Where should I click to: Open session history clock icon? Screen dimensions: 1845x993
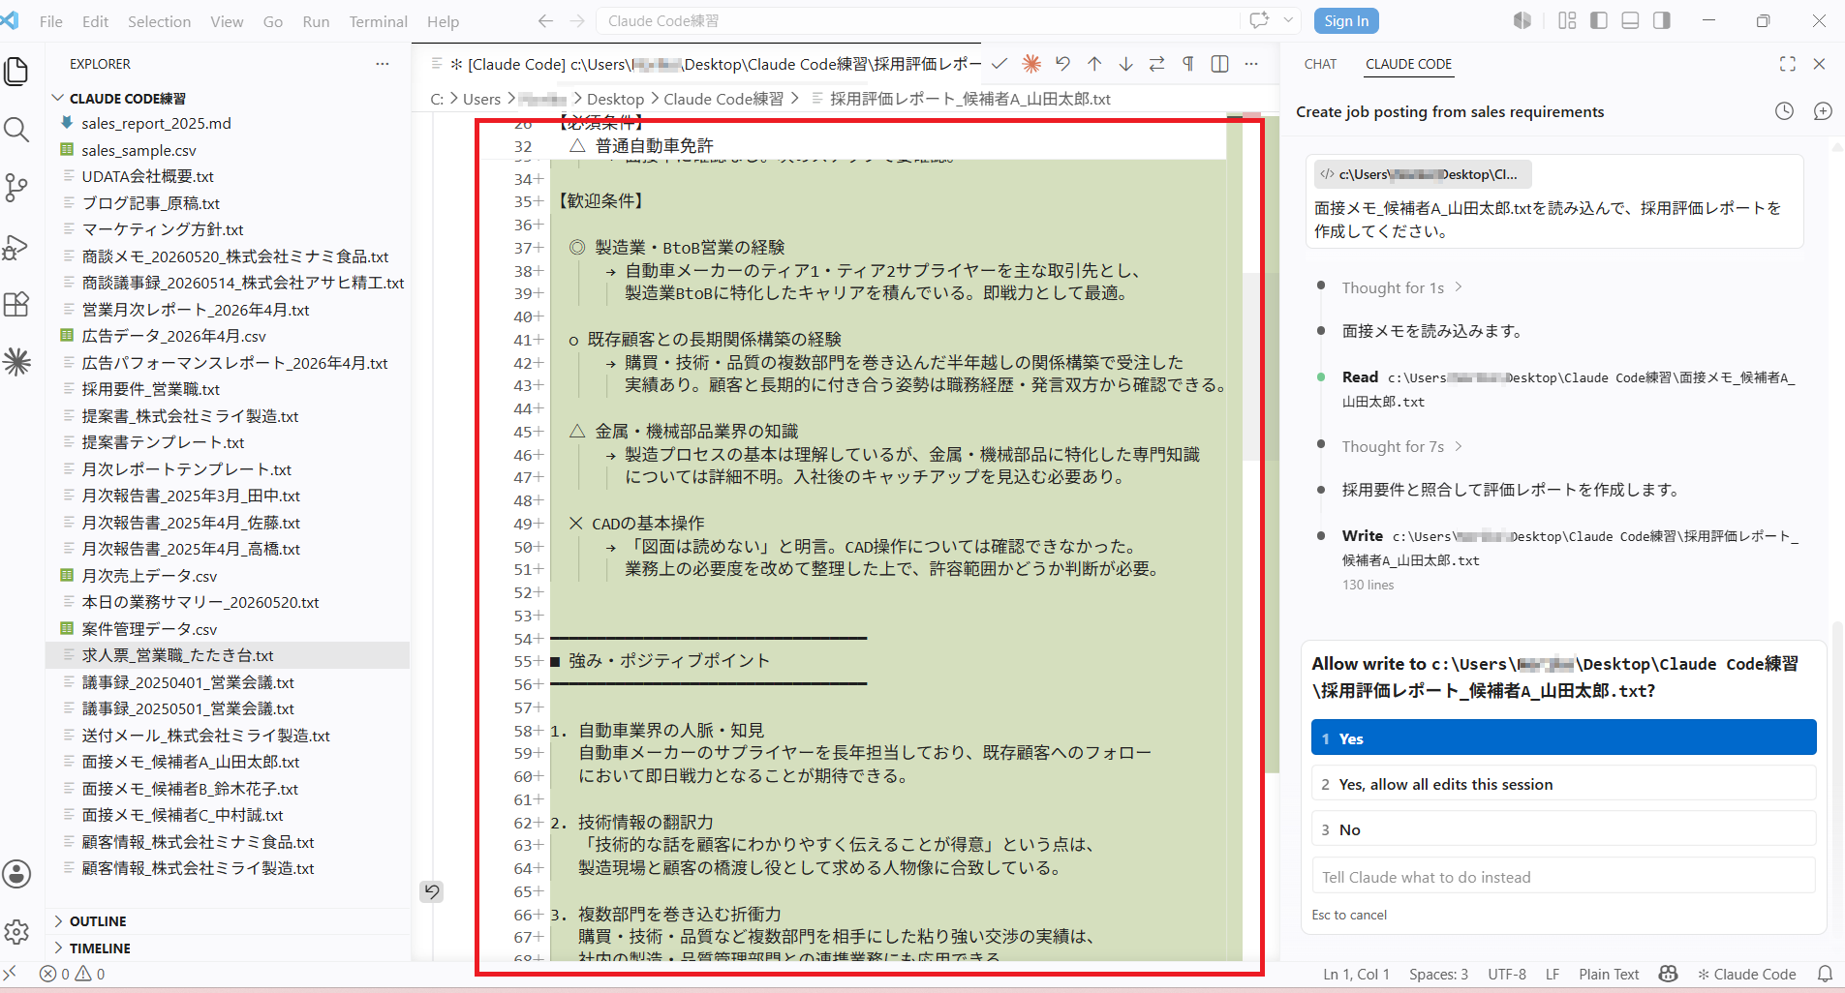point(1784,111)
